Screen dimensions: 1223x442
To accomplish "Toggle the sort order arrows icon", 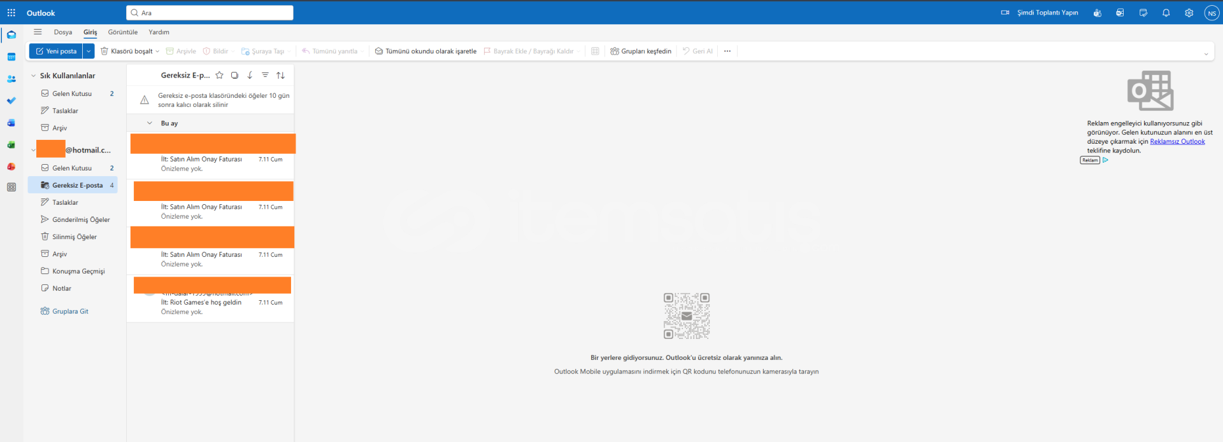I will point(280,75).
